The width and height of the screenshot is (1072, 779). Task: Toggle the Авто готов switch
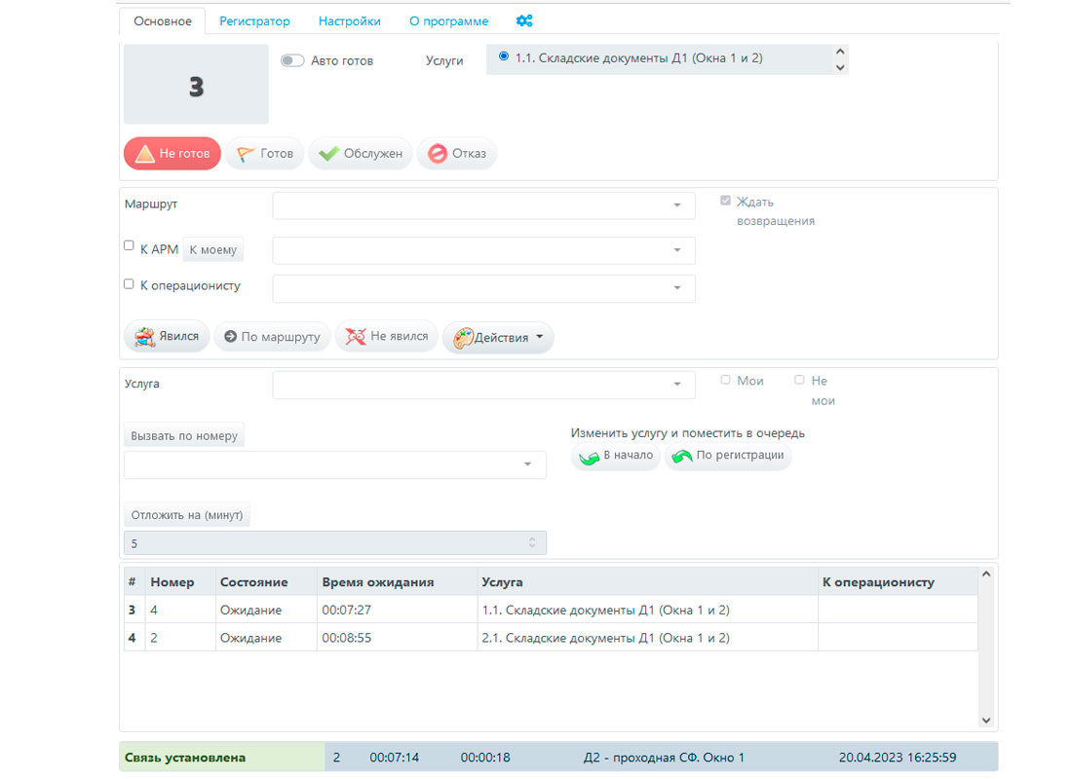(292, 60)
